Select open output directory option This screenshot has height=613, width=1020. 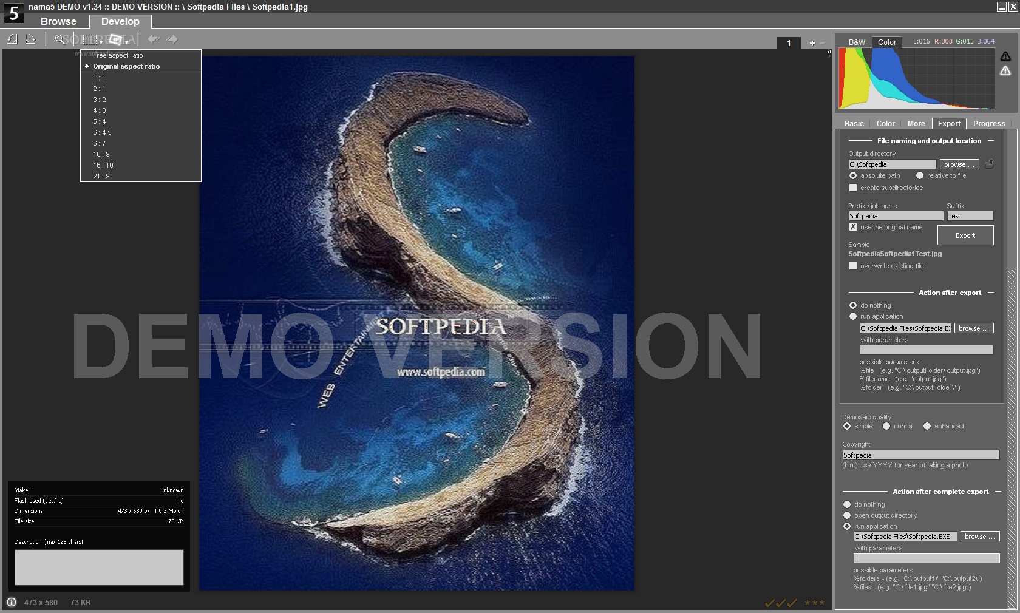(x=847, y=515)
